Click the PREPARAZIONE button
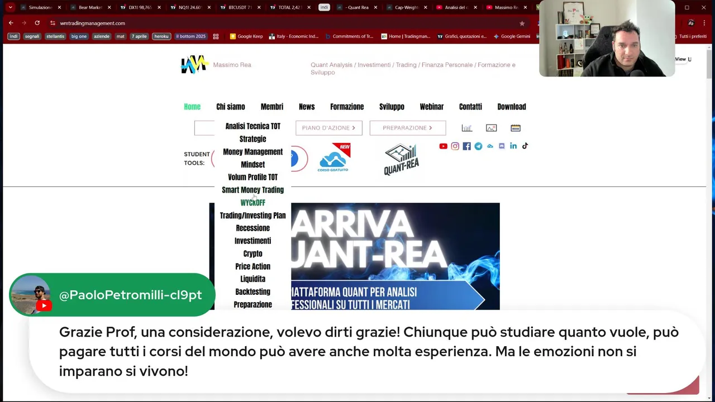 (408, 128)
